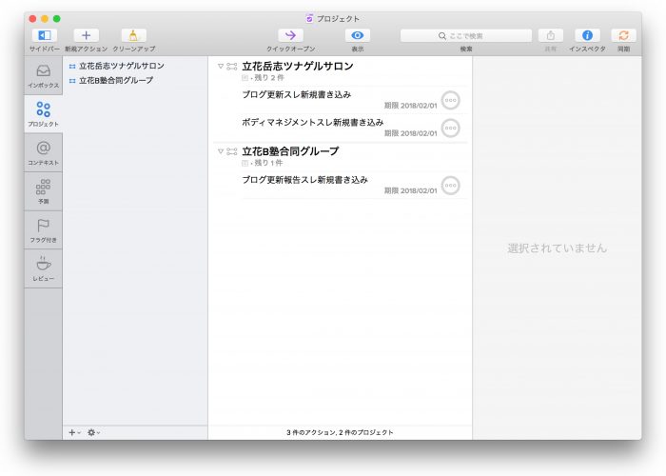Switch to the Inbox (インボックス) perspective

[43, 76]
